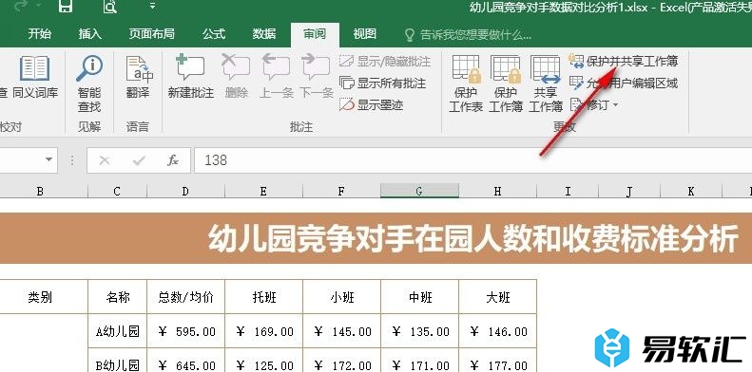
Task: Click the 总数/均价 header cell
Action: click(x=186, y=297)
